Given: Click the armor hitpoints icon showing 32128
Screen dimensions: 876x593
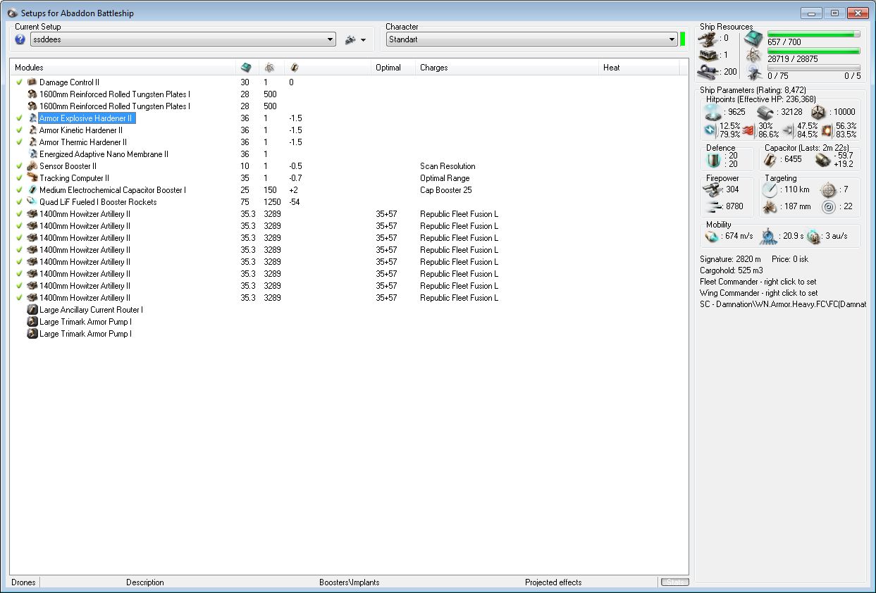Looking at the screenshot, I should click(x=766, y=111).
